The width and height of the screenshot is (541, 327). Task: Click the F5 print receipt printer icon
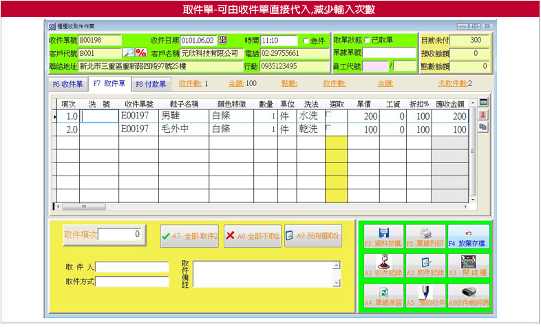(425, 235)
